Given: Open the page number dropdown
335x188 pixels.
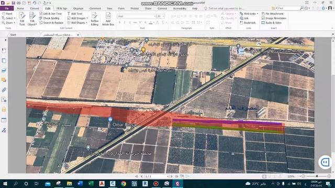Looking at the screenshot, I should tap(167, 177).
